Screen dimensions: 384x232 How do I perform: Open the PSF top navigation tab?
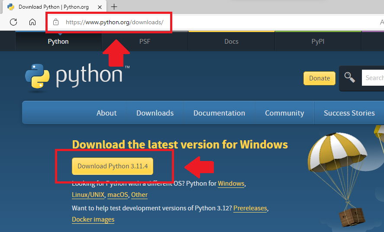coord(145,42)
